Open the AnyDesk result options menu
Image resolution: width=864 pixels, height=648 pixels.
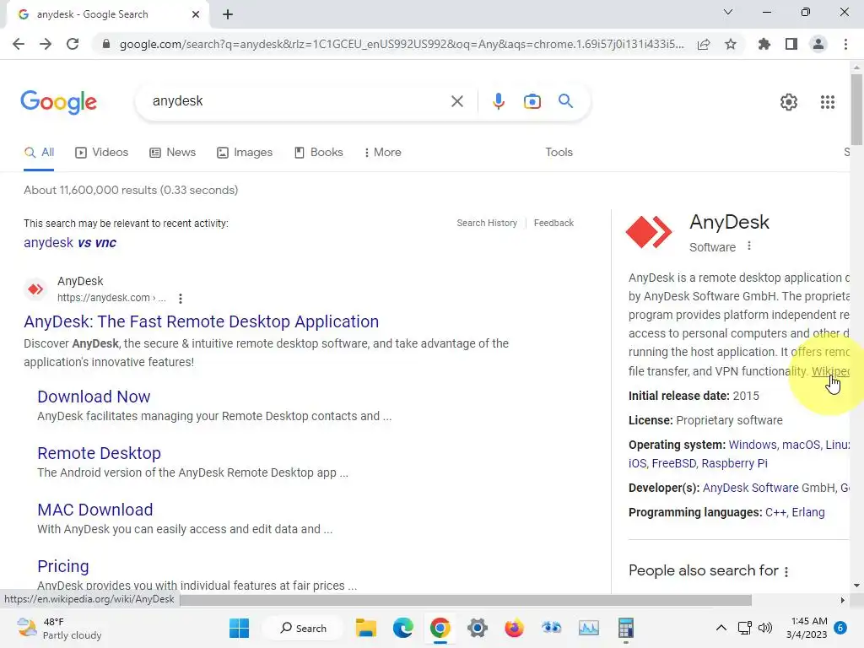181,298
